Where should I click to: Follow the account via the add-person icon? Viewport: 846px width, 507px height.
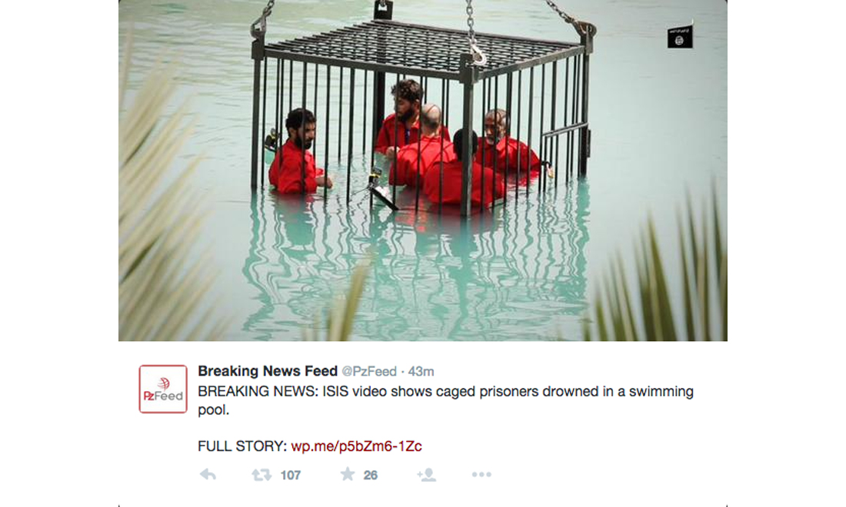pyautogui.click(x=426, y=475)
